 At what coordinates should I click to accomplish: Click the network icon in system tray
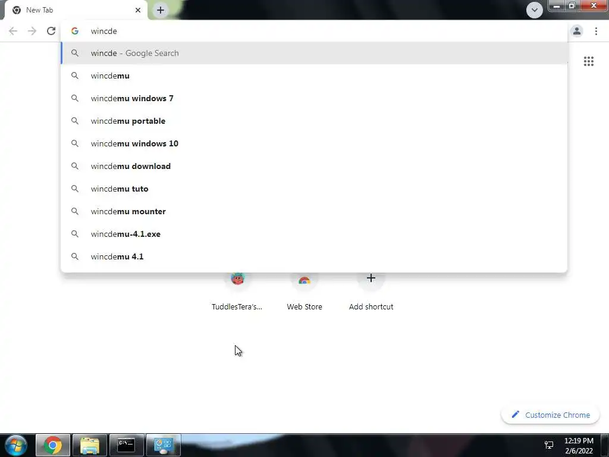point(549,445)
